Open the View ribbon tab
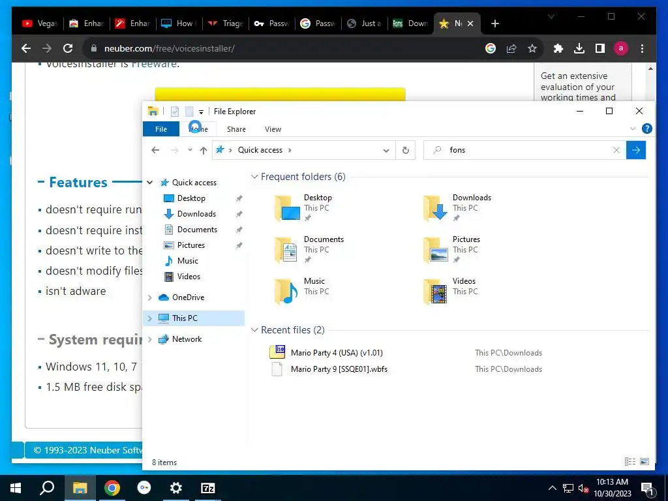The image size is (668, 501). tap(273, 129)
